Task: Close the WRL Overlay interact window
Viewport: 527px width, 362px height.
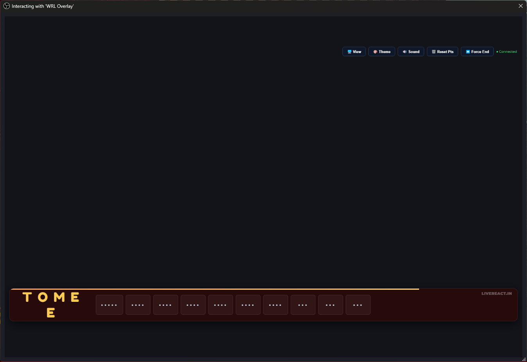Action: click(x=520, y=6)
